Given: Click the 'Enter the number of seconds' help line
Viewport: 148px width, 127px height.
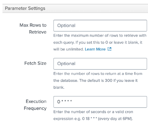Looking at the screenshot, I should pos(93,112).
